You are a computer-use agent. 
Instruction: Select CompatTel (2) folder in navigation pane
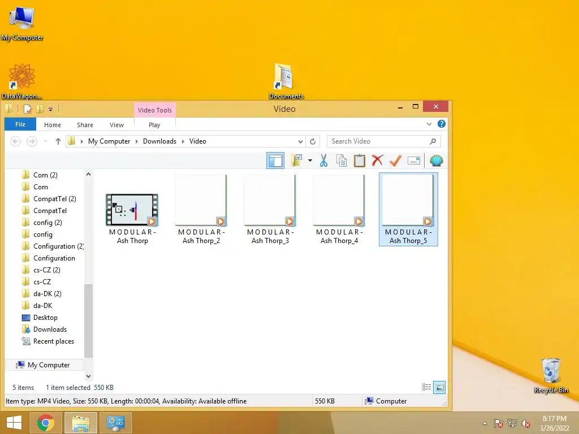[x=55, y=198]
